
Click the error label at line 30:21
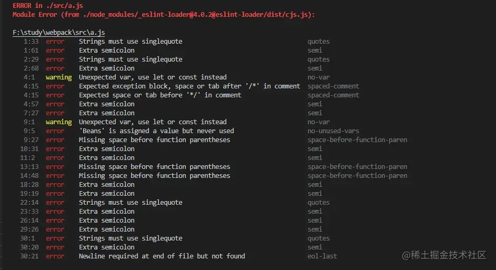coord(55,256)
